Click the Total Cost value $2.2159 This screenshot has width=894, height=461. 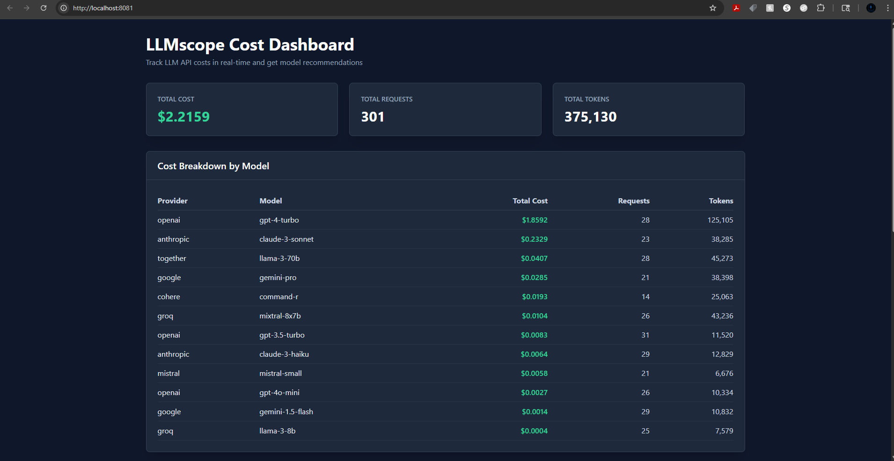(183, 117)
